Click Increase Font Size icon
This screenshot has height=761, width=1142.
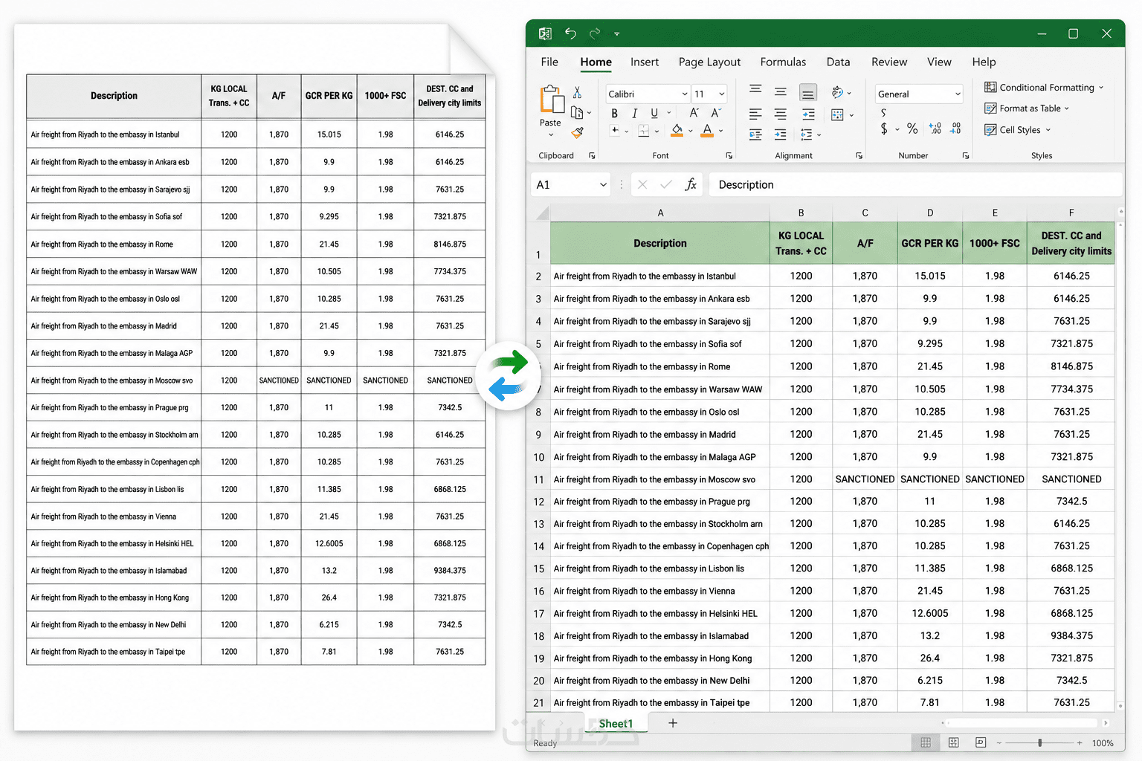click(694, 113)
